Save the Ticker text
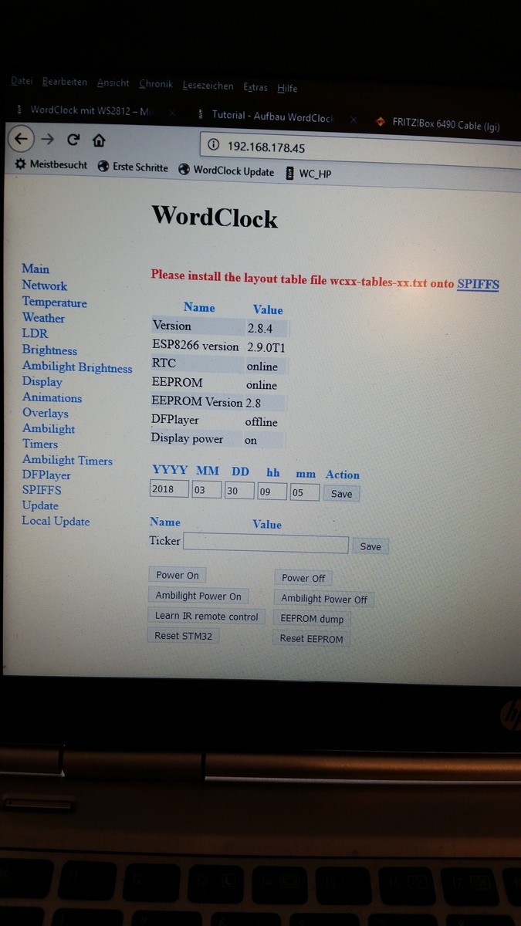The height and width of the screenshot is (926, 521). pos(370,546)
